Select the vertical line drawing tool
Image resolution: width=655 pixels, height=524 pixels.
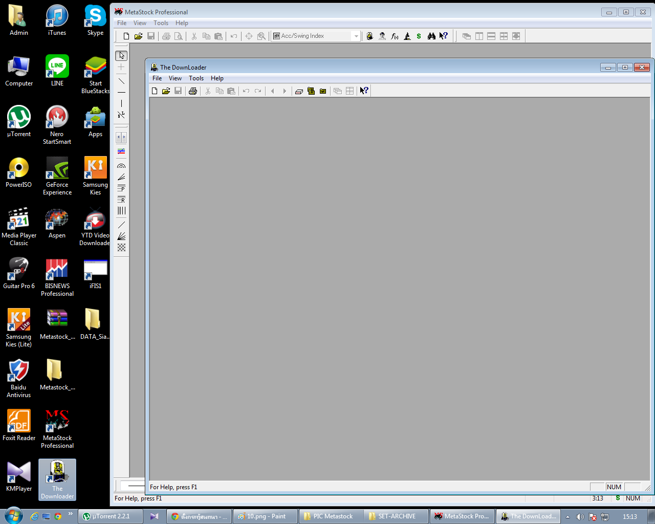pyautogui.click(x=121, y=104)
